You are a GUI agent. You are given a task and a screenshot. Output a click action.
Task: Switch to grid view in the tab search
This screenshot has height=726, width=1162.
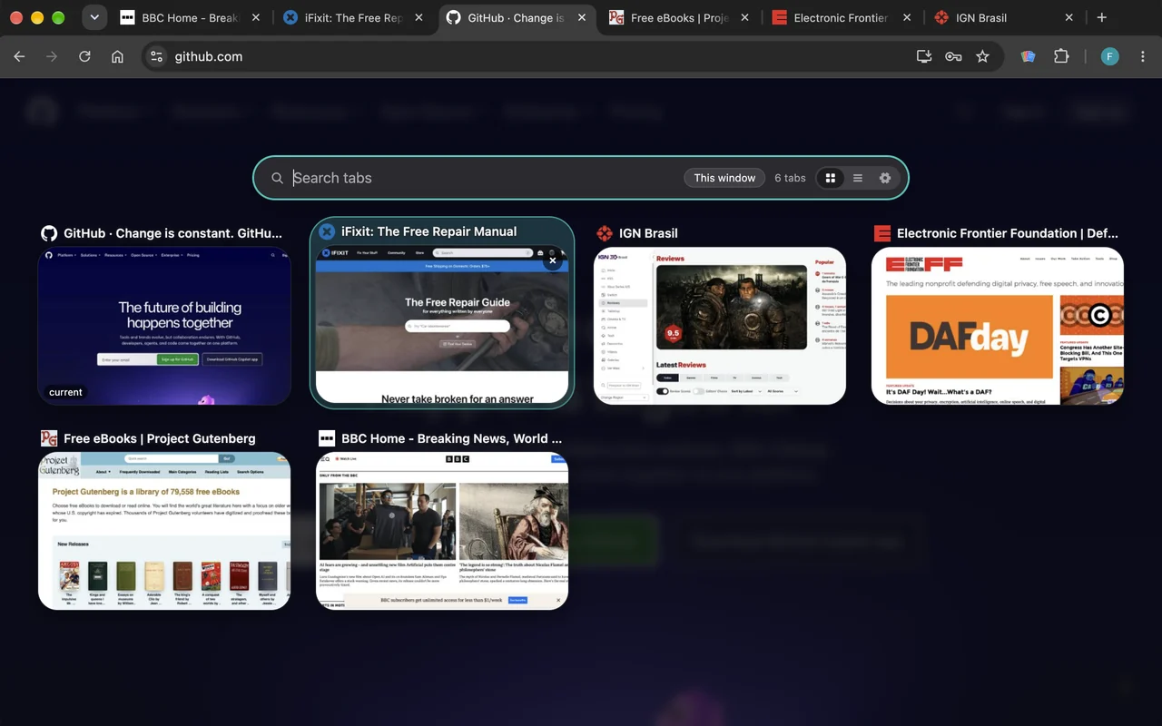tap(830, 178)
